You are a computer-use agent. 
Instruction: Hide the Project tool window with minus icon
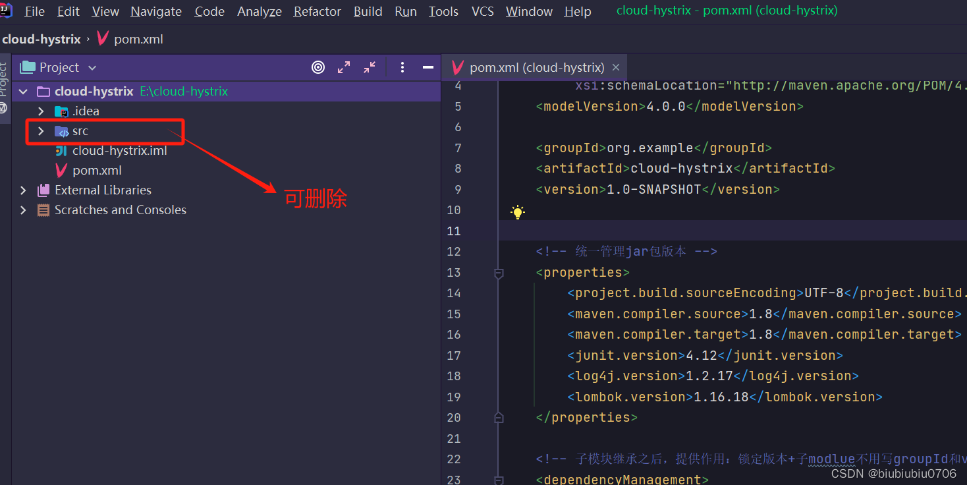[x=427, y=67]
